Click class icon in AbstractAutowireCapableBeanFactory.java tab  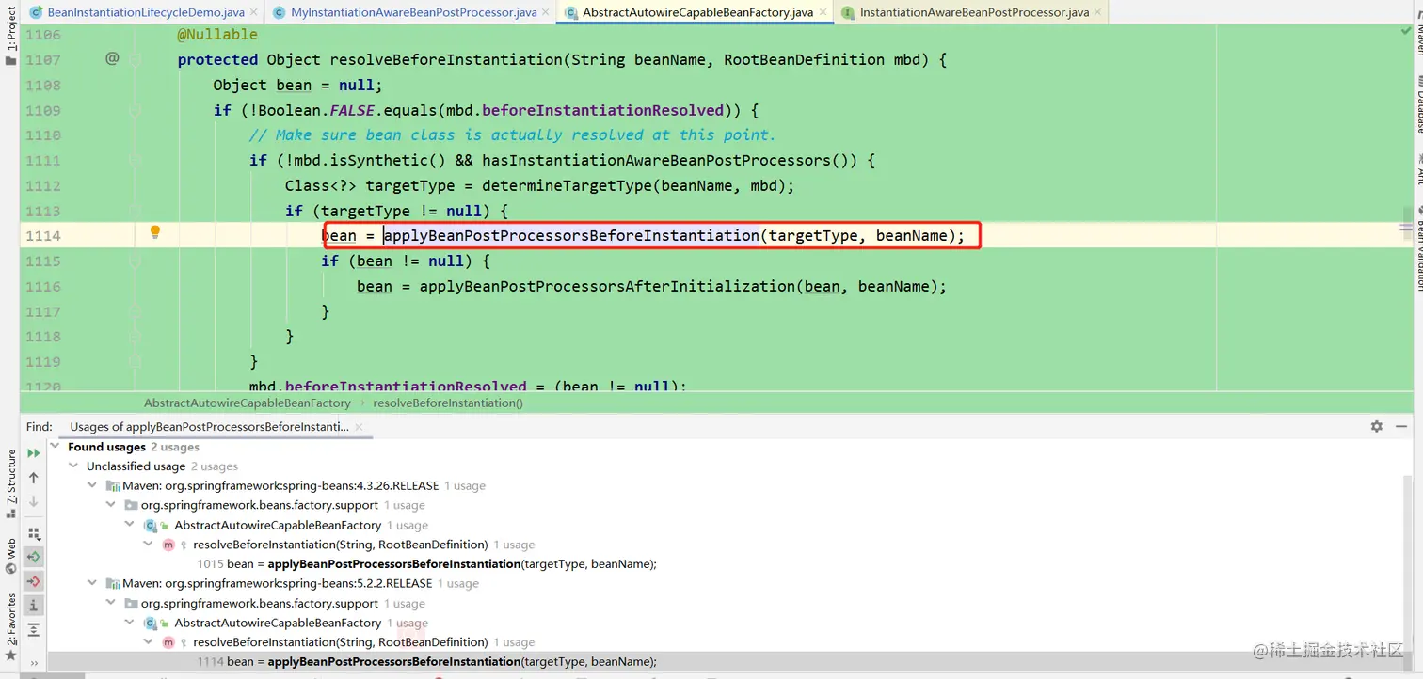pyautogui.click(x=571, y=12)
